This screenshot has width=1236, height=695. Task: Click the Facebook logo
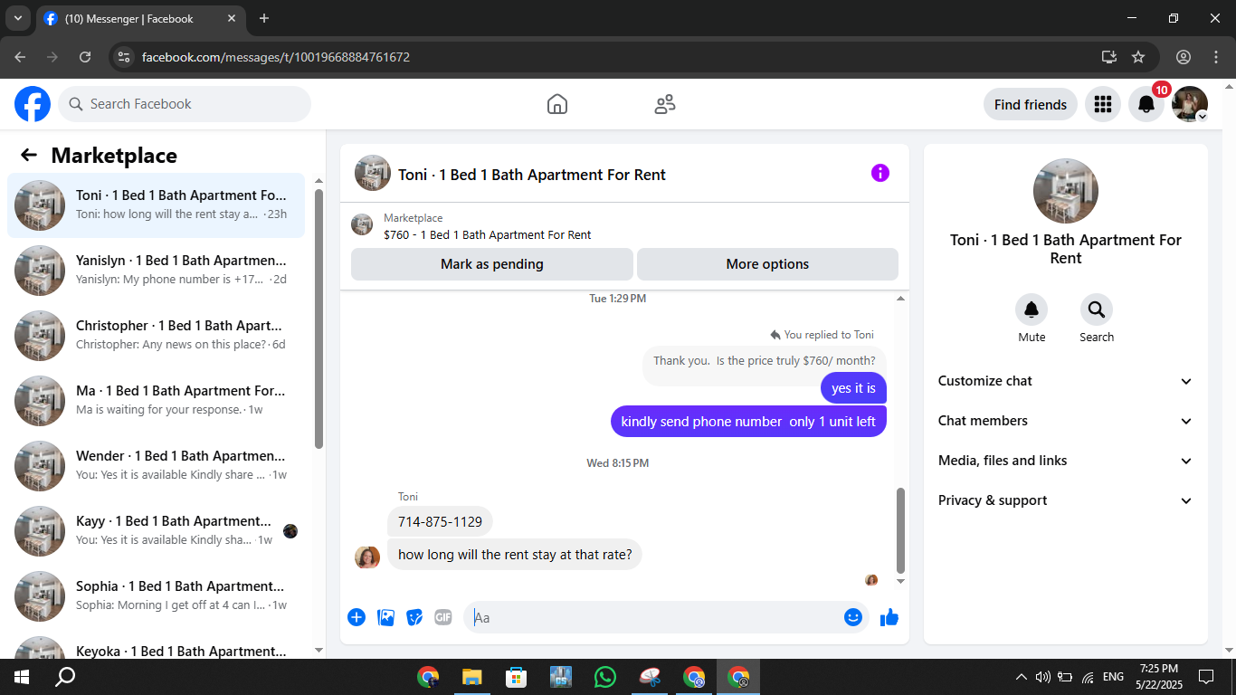tap(33, 104)
